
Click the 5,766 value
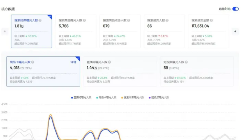click(64, 26)
